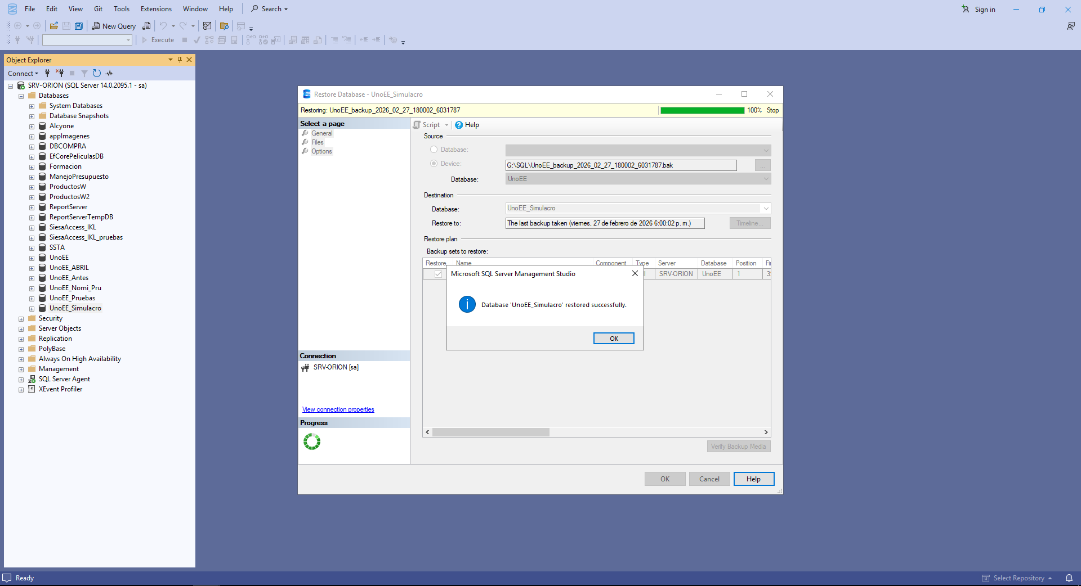This screenshot has width=1081, height=586.
Task: Click the notifications bell in status bar
Action: coord(1069,578)
